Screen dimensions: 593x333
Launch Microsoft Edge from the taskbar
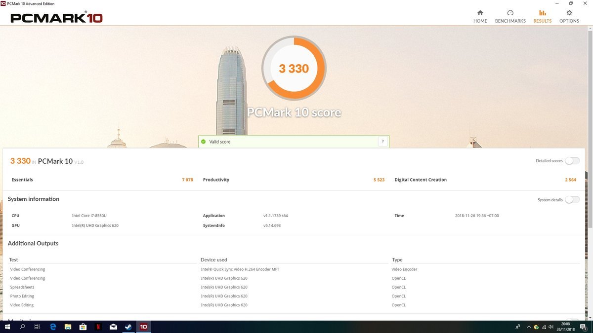pyautogui.click(x=53, y=327)
